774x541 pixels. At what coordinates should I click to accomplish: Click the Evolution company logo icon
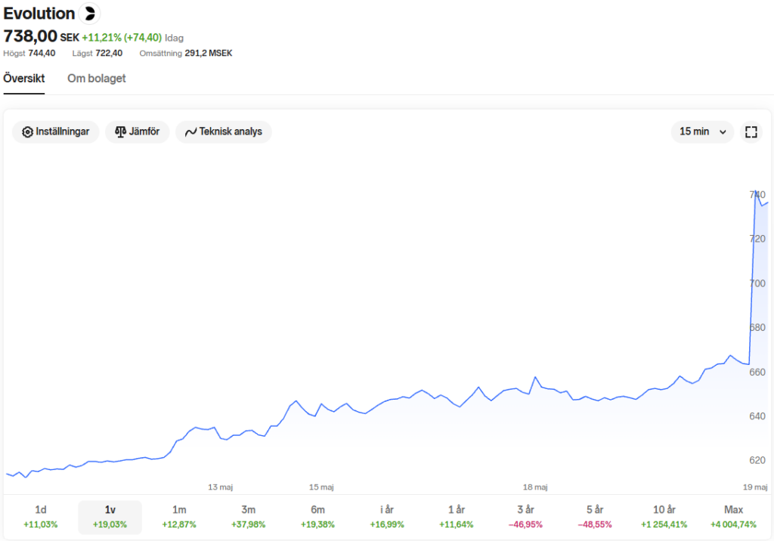pyautogui.click(x=89, y=14)
